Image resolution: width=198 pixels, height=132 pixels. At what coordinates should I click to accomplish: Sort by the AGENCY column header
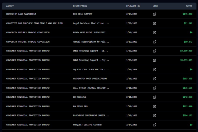click(x=10, y=6)
